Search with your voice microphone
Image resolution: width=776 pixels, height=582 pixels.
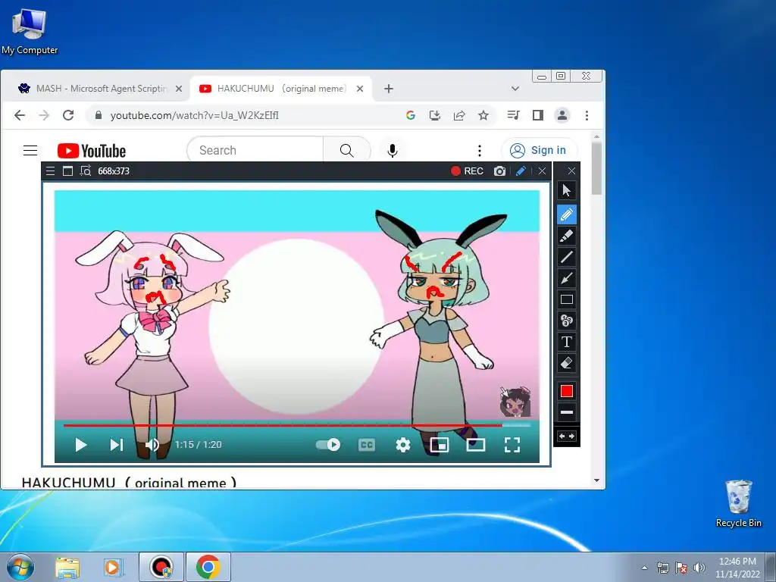[393, 151]
